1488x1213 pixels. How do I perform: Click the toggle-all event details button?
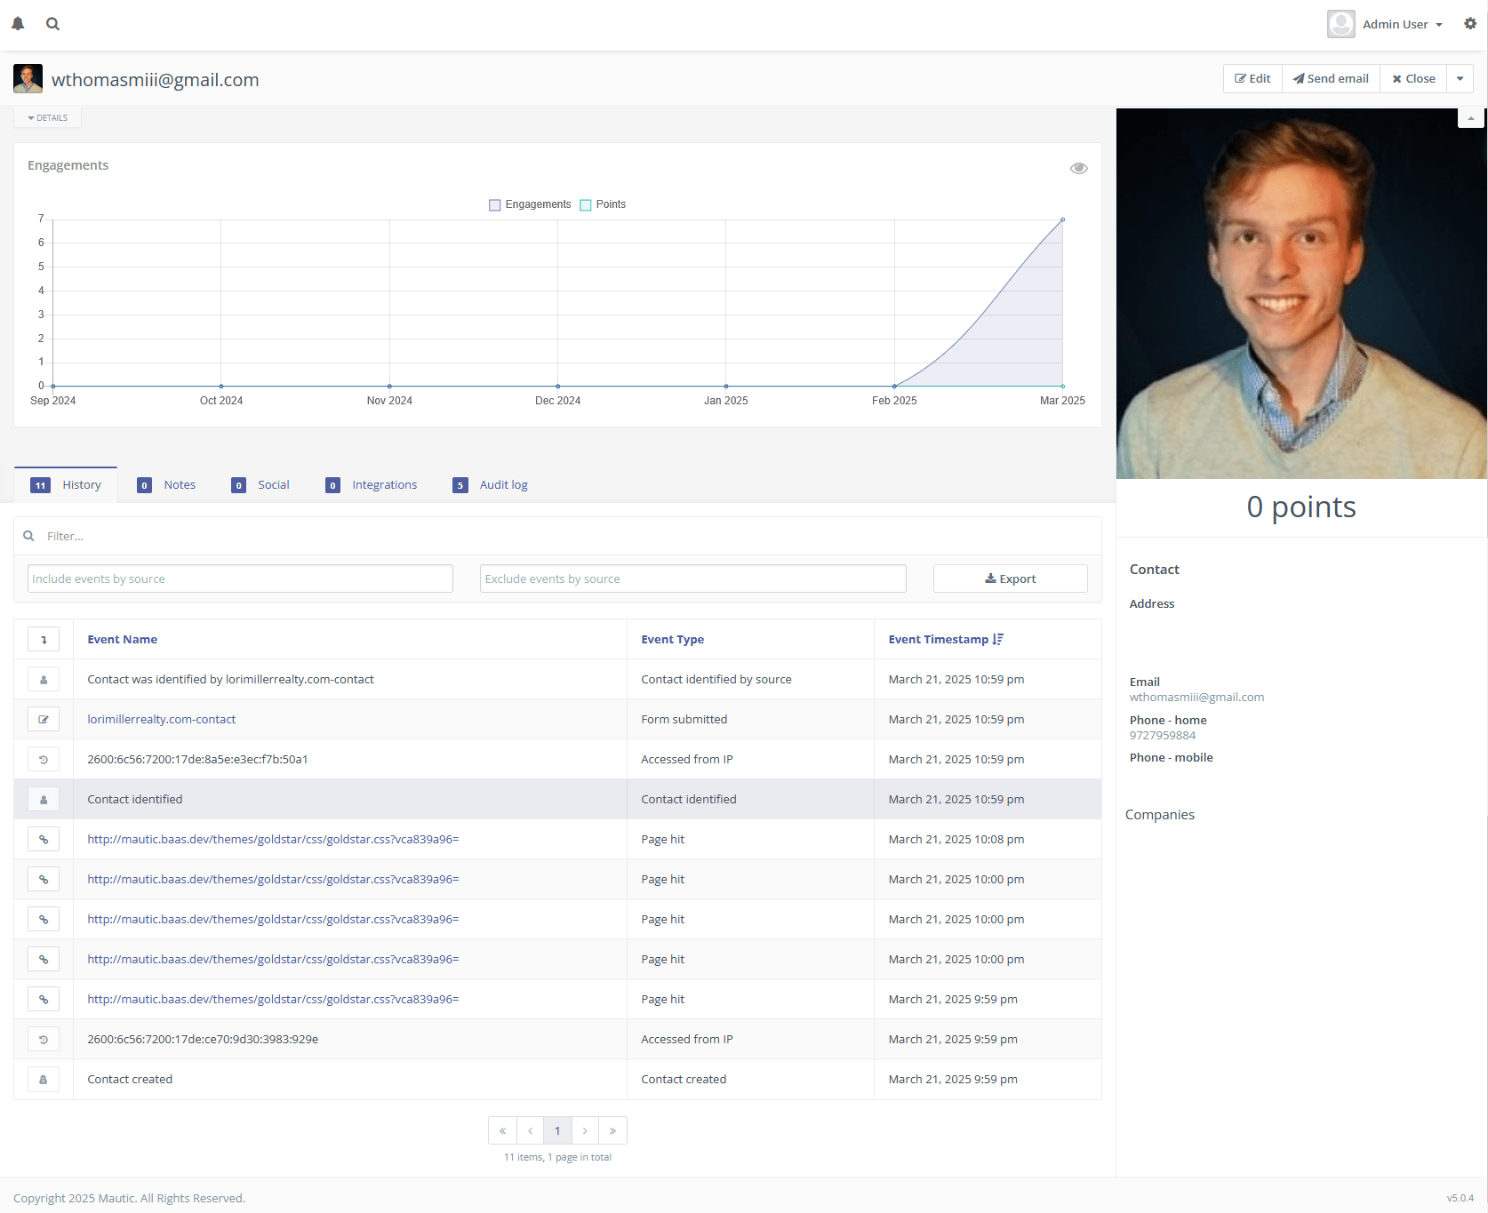click(44, 639)
